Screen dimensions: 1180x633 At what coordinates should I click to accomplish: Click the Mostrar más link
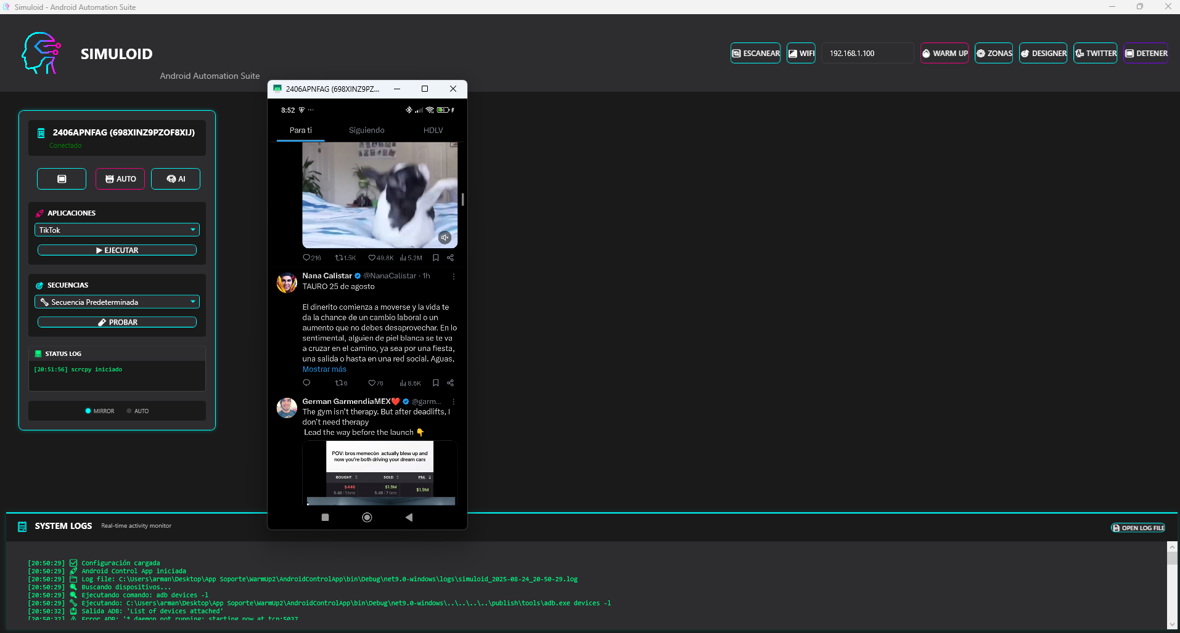pos(324,369)
